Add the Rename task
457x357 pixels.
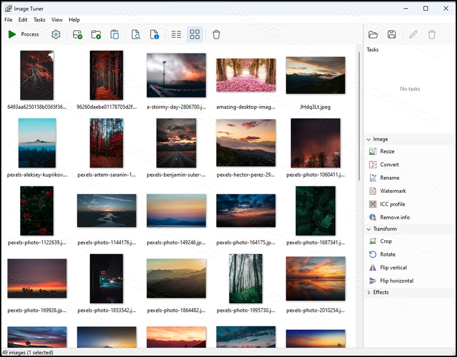point(390,178)
